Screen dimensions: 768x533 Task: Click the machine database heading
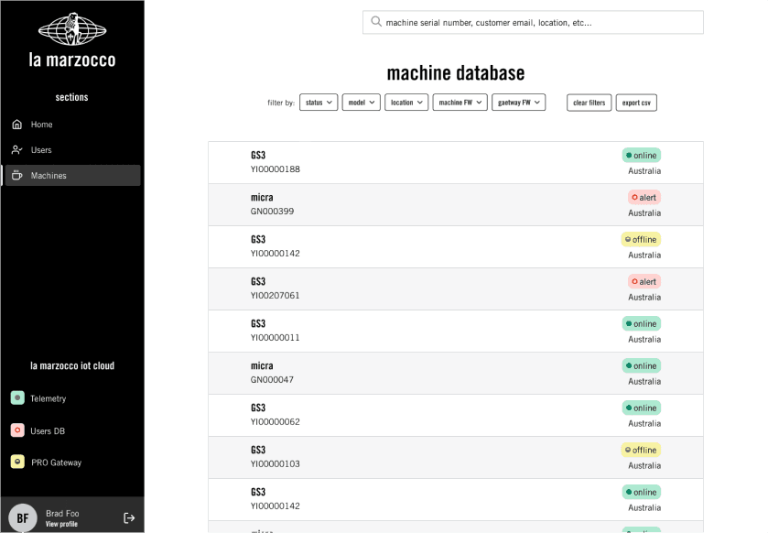[456, 73]
